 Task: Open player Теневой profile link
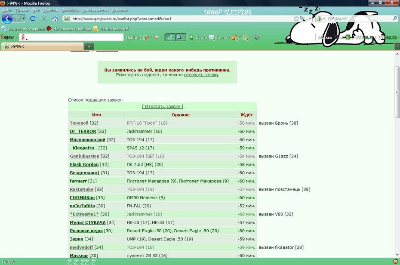(x=79, y=123)
